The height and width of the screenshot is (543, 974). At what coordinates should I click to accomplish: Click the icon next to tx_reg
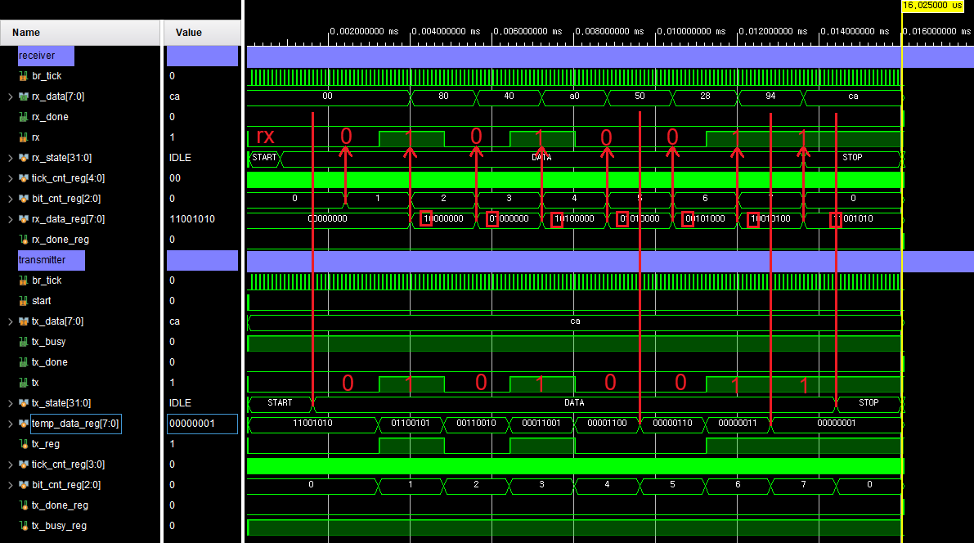tap(24, 444)
